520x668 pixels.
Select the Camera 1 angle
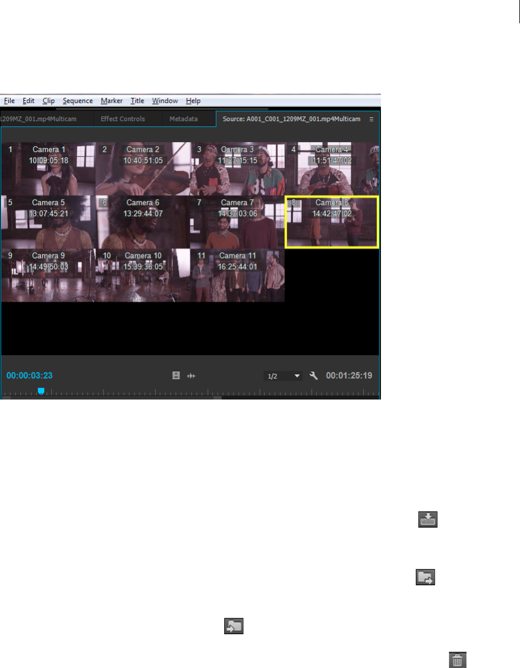click(48, 169)
